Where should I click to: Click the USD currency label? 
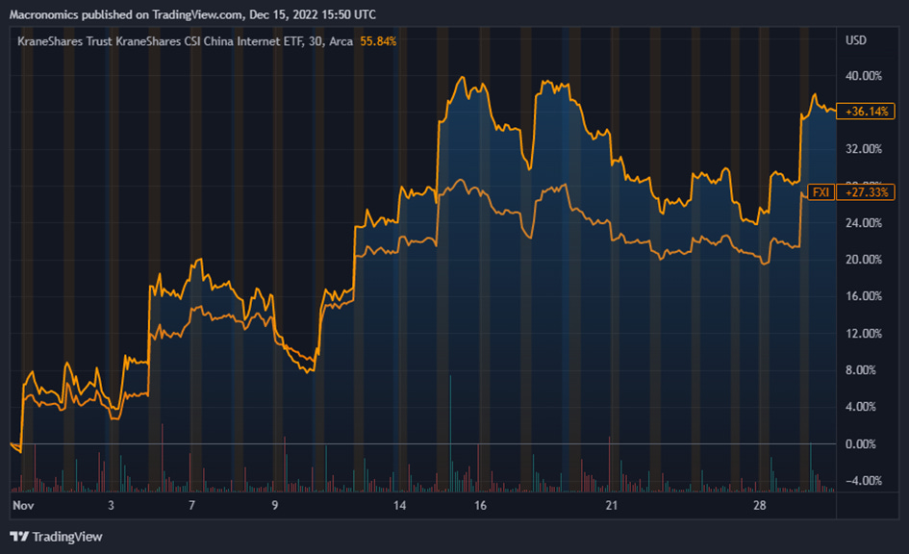(x=856, y=40)
